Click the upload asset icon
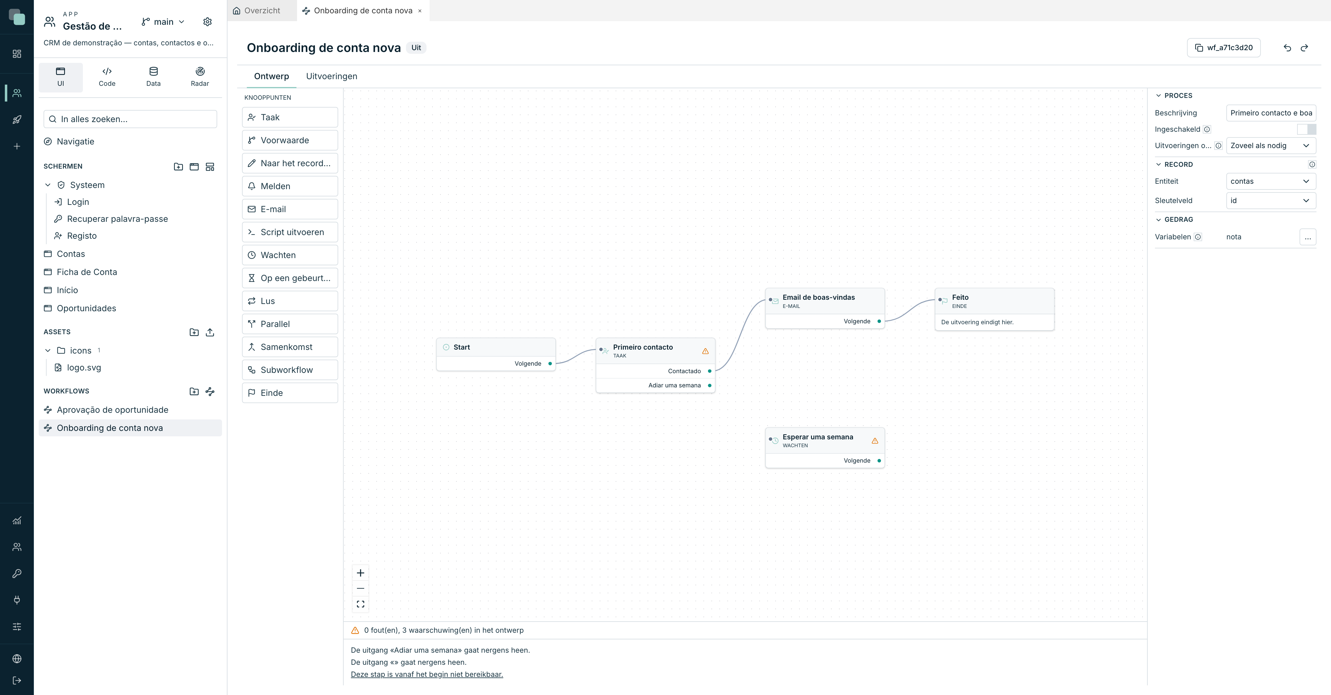Screen dimensions: 1331x695 pos(210,332)
